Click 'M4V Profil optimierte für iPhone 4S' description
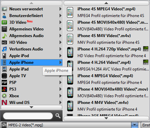Viewport: 150px width, 128px height. [x=108, y=42]
